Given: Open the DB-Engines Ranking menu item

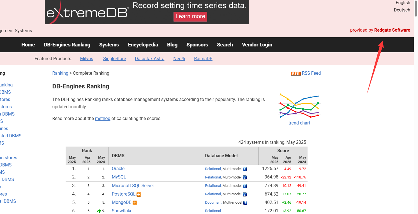Looking at the screenshot, I should tap(67, 45).
